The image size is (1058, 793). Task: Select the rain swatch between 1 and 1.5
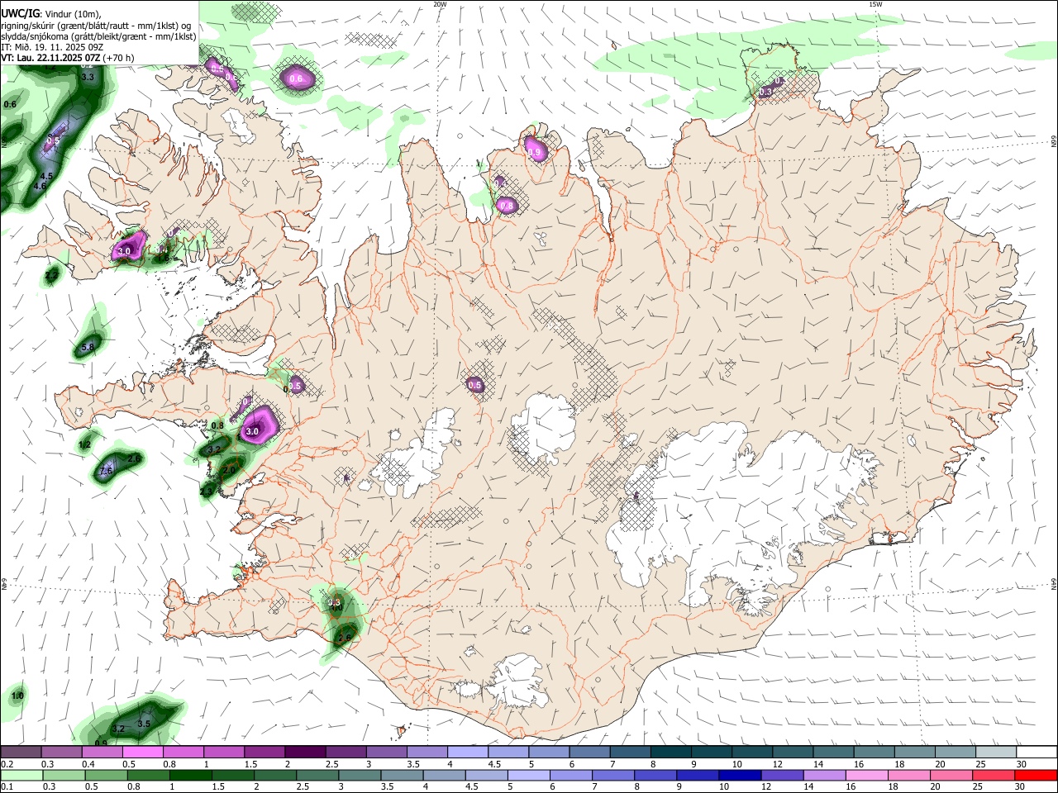(x=190, y=775)
